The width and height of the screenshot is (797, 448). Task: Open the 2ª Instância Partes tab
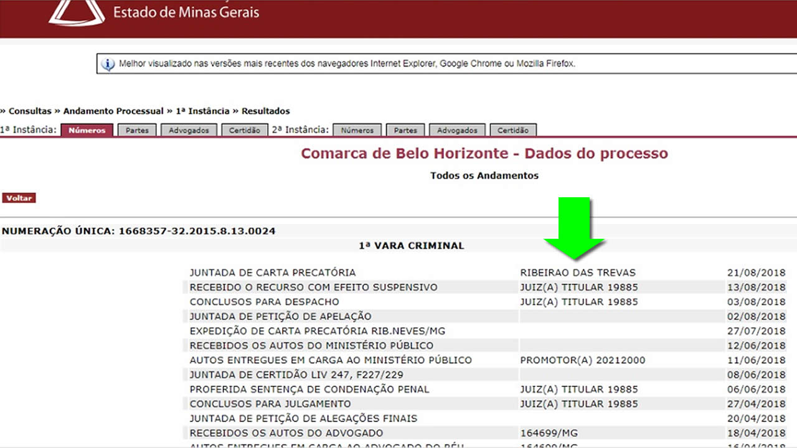point(405,131)
